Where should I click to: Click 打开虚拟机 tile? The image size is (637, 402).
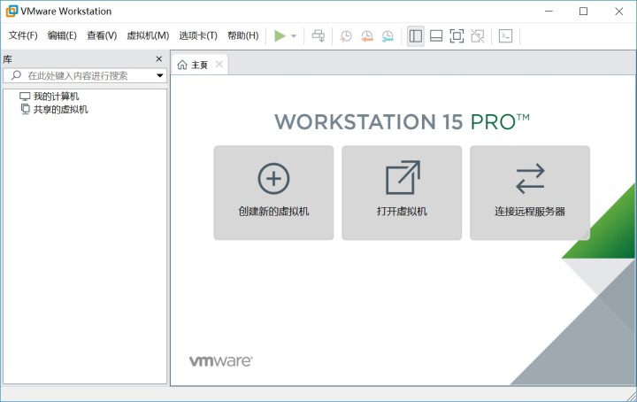click(402, 193)
